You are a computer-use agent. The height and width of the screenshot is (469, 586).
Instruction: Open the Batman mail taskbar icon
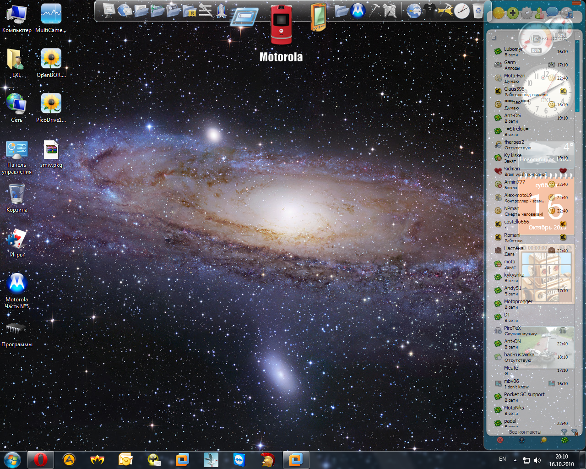[154, 459]
